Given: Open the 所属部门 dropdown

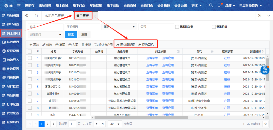Looking at the screenshot, I should coord(45,35).
